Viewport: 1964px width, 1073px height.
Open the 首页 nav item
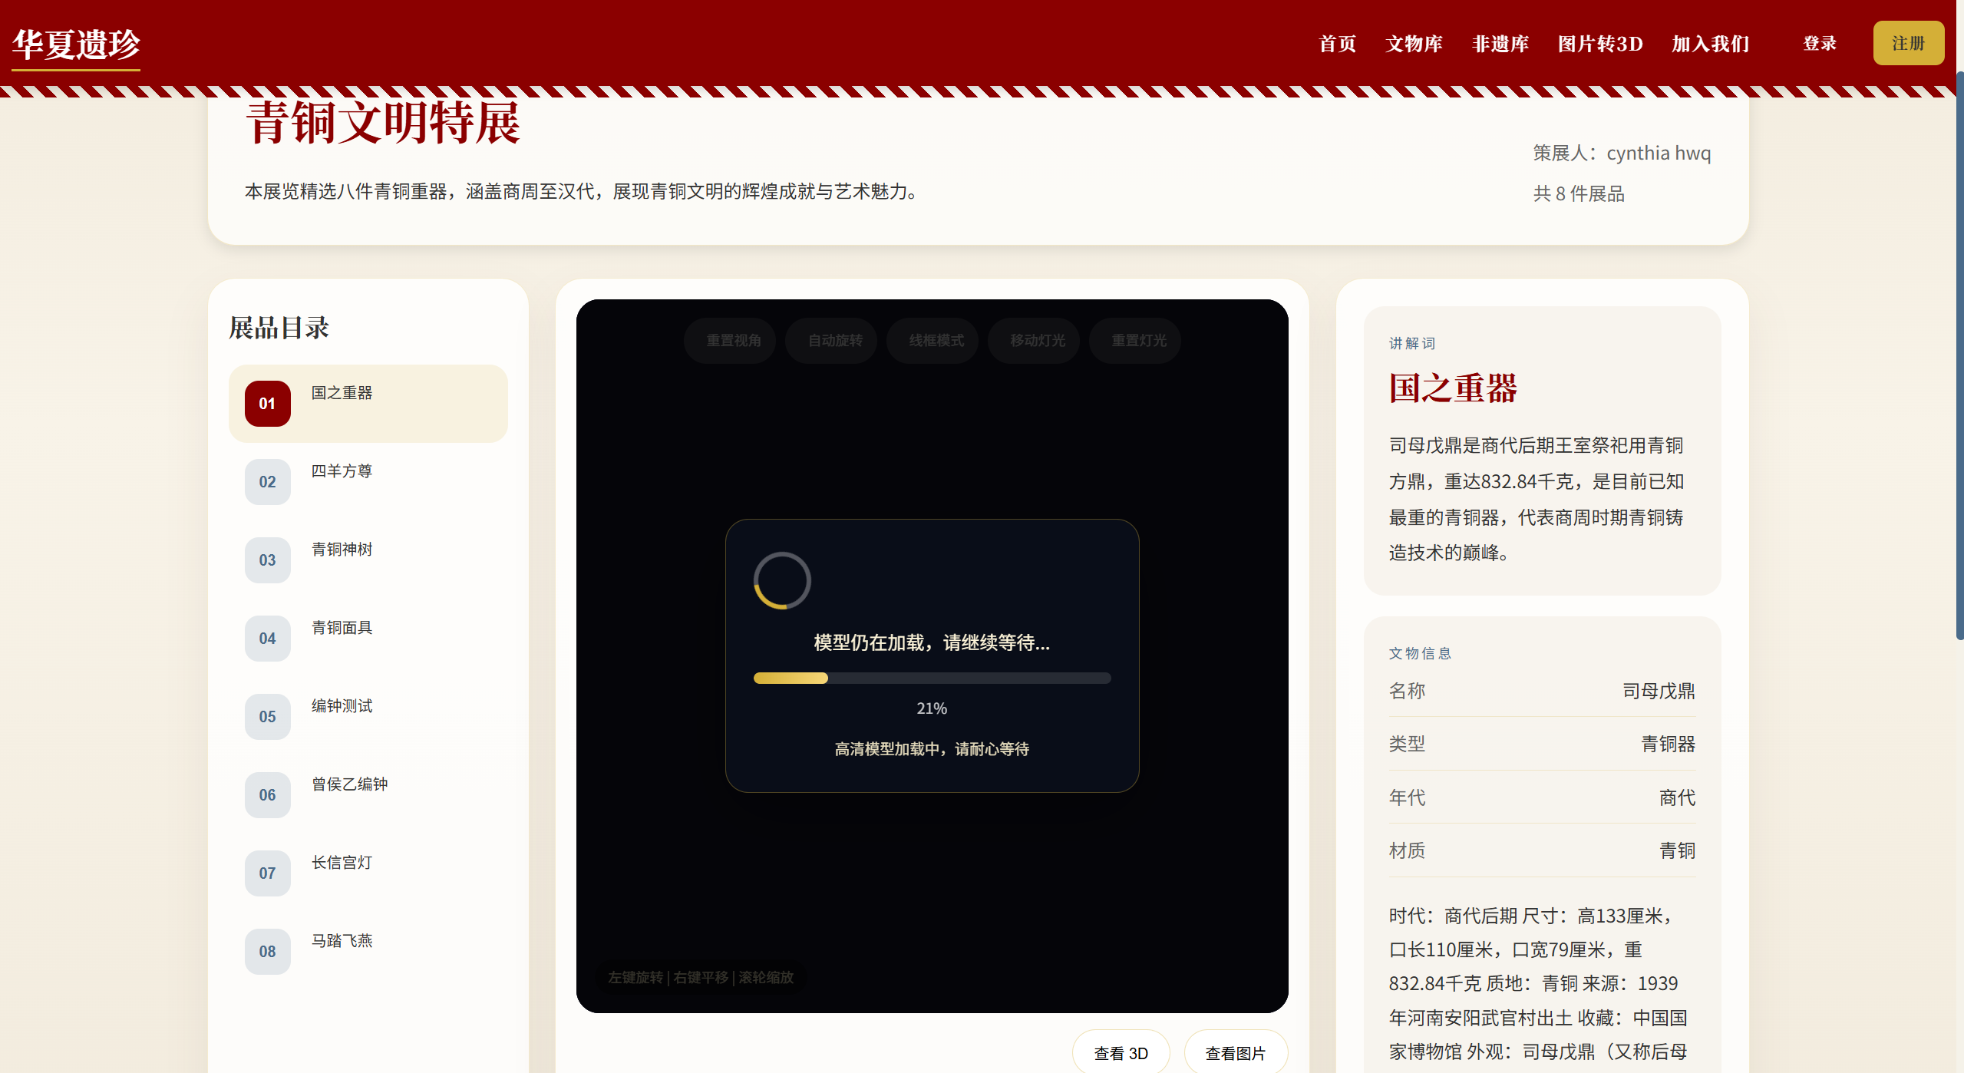pyautogui.click(x=1337, y=44)
